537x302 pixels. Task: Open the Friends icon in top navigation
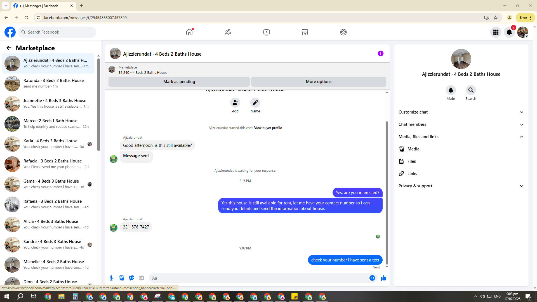[x=228, y=32]
